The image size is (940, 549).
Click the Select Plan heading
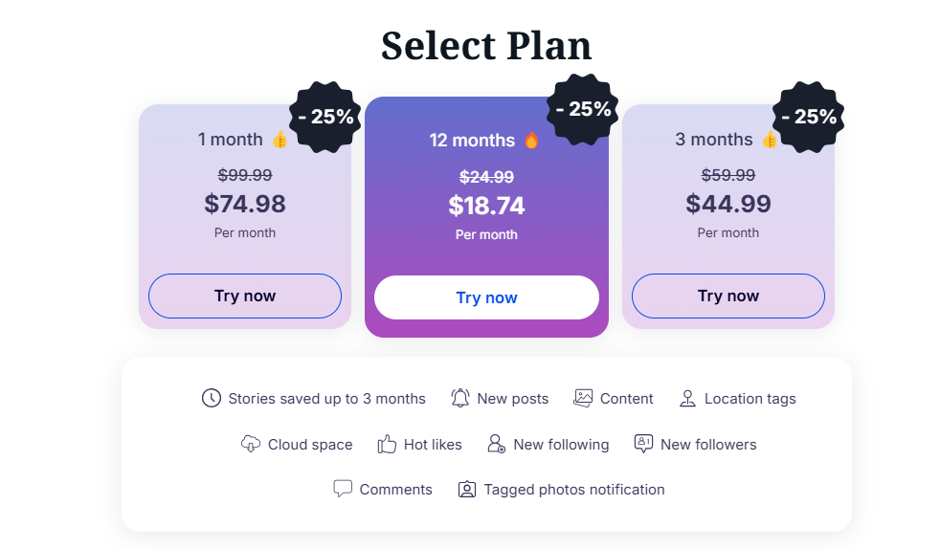[x=486, y=46]
